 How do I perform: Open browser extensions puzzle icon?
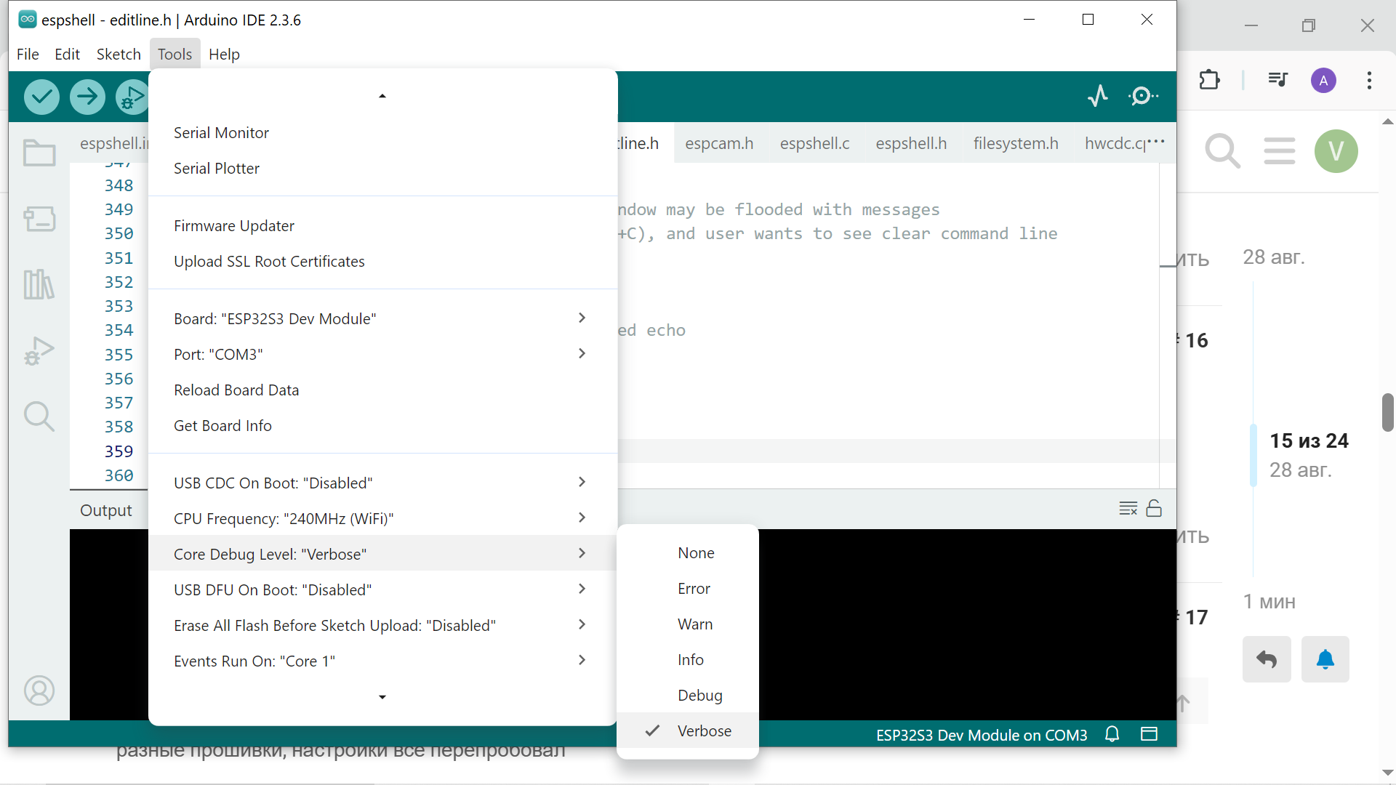point(1209,80)
